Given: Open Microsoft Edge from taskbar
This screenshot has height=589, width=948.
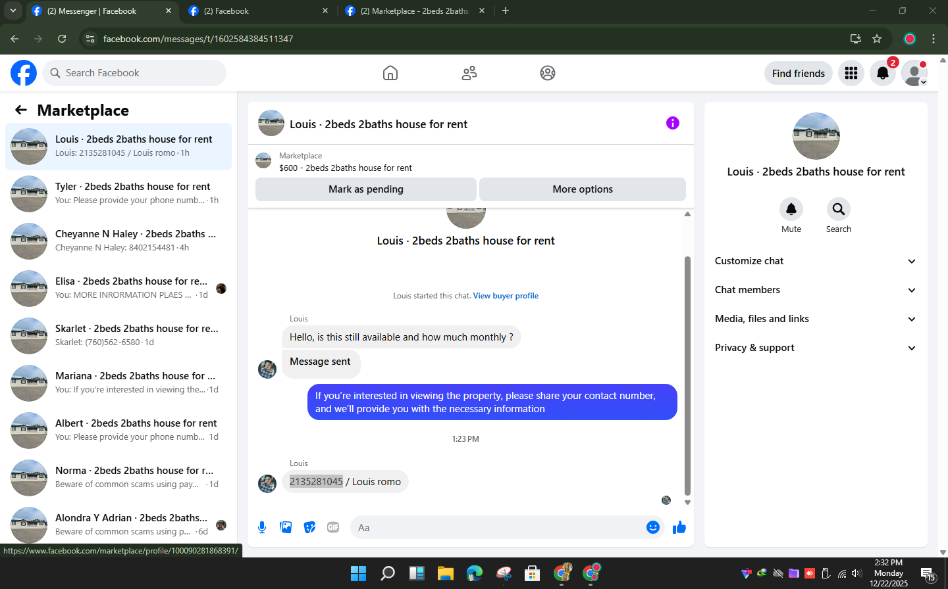Looking at the screenshot, I should coord(475,573).
